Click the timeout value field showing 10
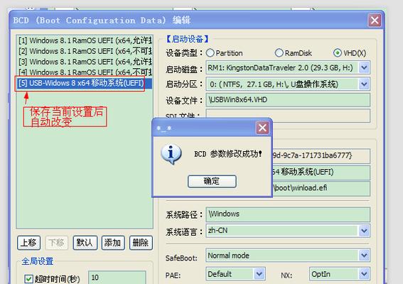 click(117, 278)
